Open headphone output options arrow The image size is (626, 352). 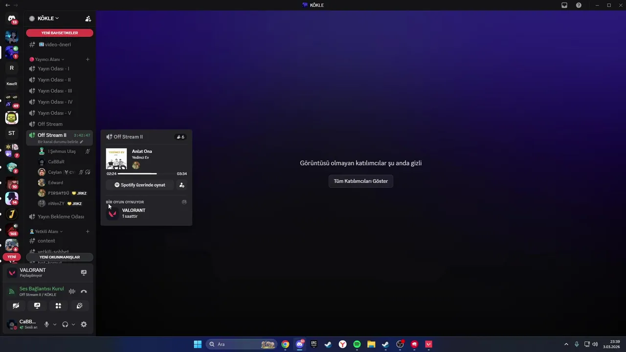coord(73,324)
